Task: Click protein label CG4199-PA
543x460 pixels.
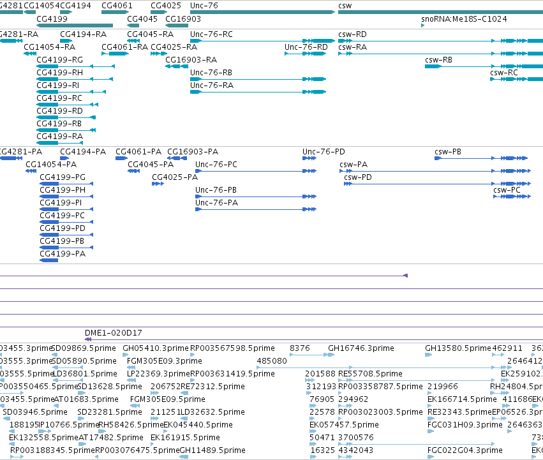Action: pos(63,255)
